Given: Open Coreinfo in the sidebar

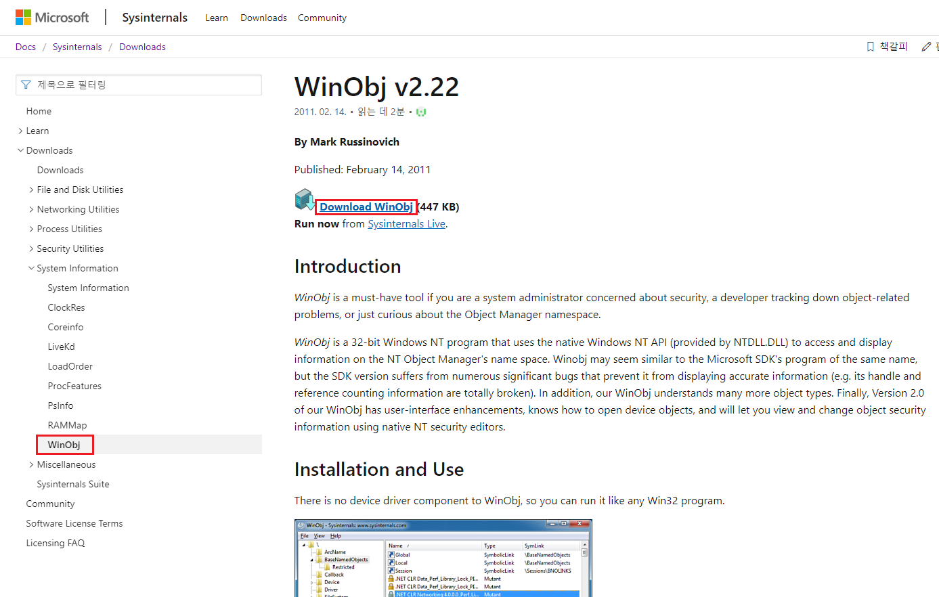Looking at the screenshot, I should pyautogui.click(x=66, y=327).
